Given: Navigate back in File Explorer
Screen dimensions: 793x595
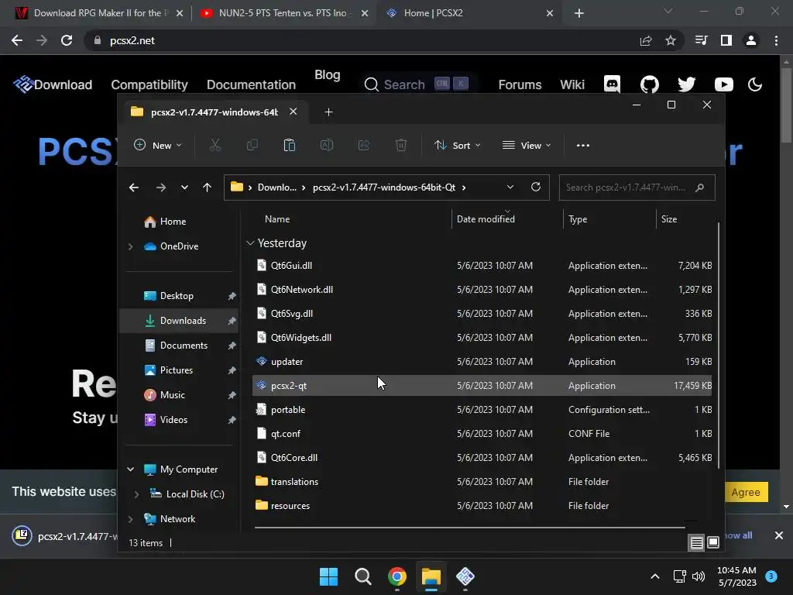Looking at the screenshot, I should (x=133, y=187).
